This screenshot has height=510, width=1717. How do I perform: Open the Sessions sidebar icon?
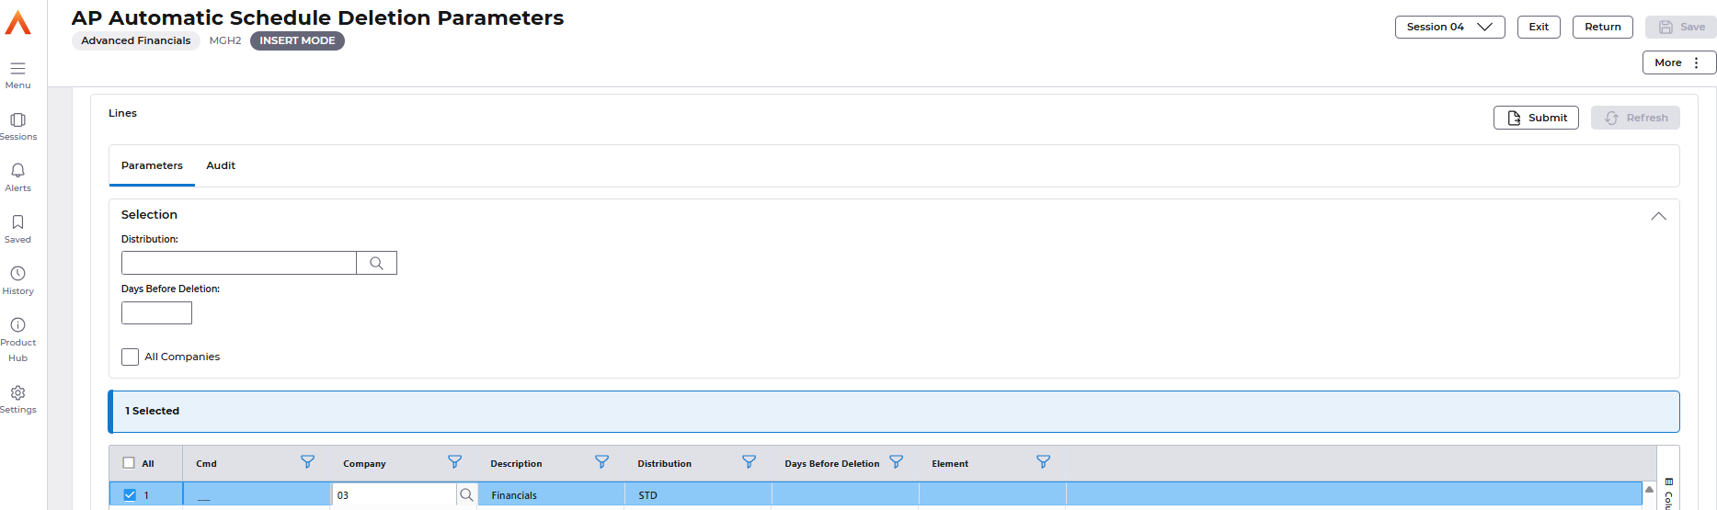pos(17,120)
